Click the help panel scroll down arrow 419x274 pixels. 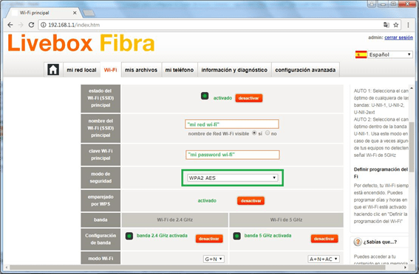[x=412, y=261]
